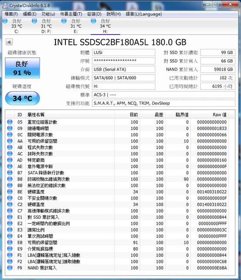This screenshot has width=241, height=280.
Task: Click the interface field USB (Serial ATA)
Action: point(124,69)
